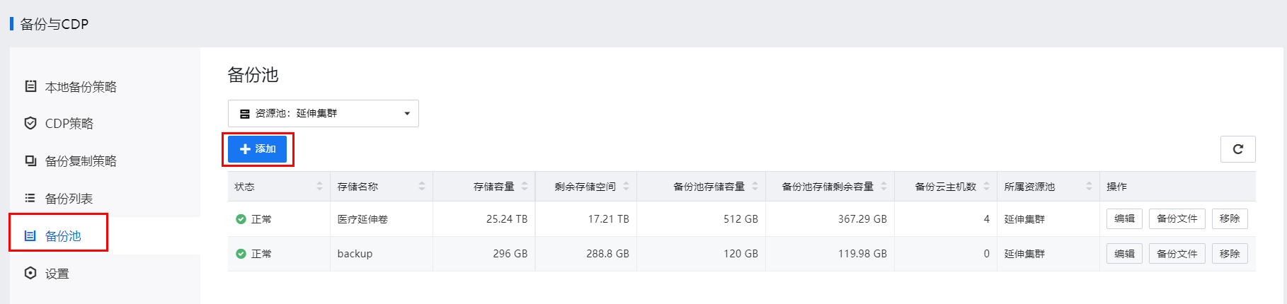1287x304 pixels.
Task: Click the backup storage name cell
Action: click(x=355, y=254)
